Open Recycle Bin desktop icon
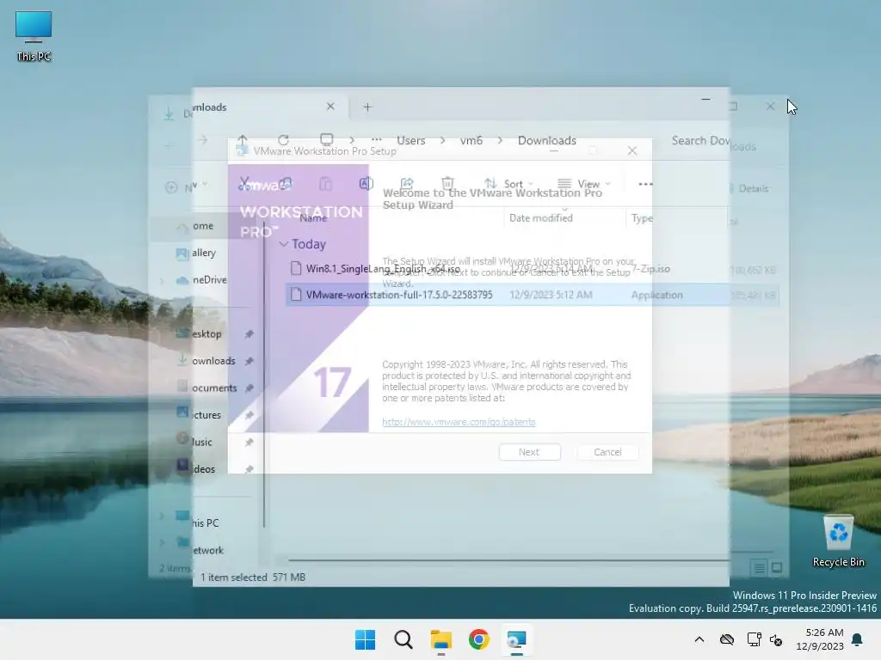 point(838,541)
